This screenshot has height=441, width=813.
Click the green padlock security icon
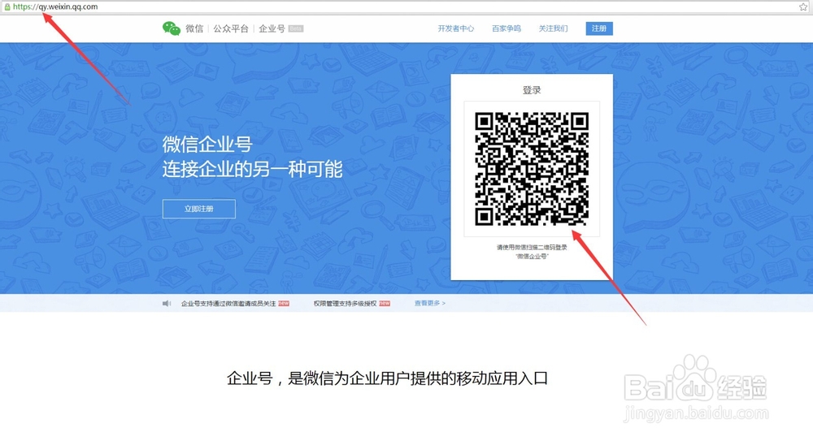7,6
